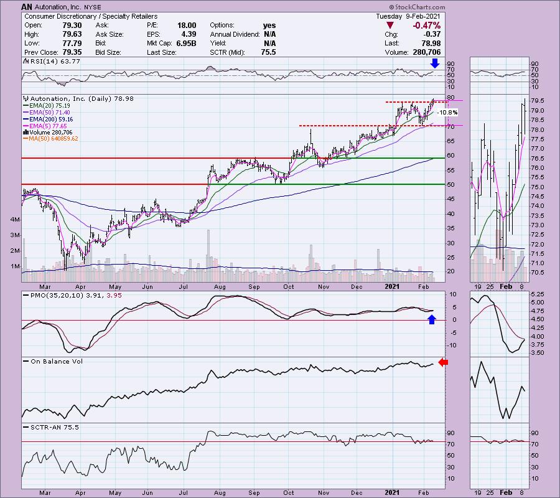Click the Annual Dividend N/A value
The width and height of the screenshot is (560, 498).
[269, 34]
